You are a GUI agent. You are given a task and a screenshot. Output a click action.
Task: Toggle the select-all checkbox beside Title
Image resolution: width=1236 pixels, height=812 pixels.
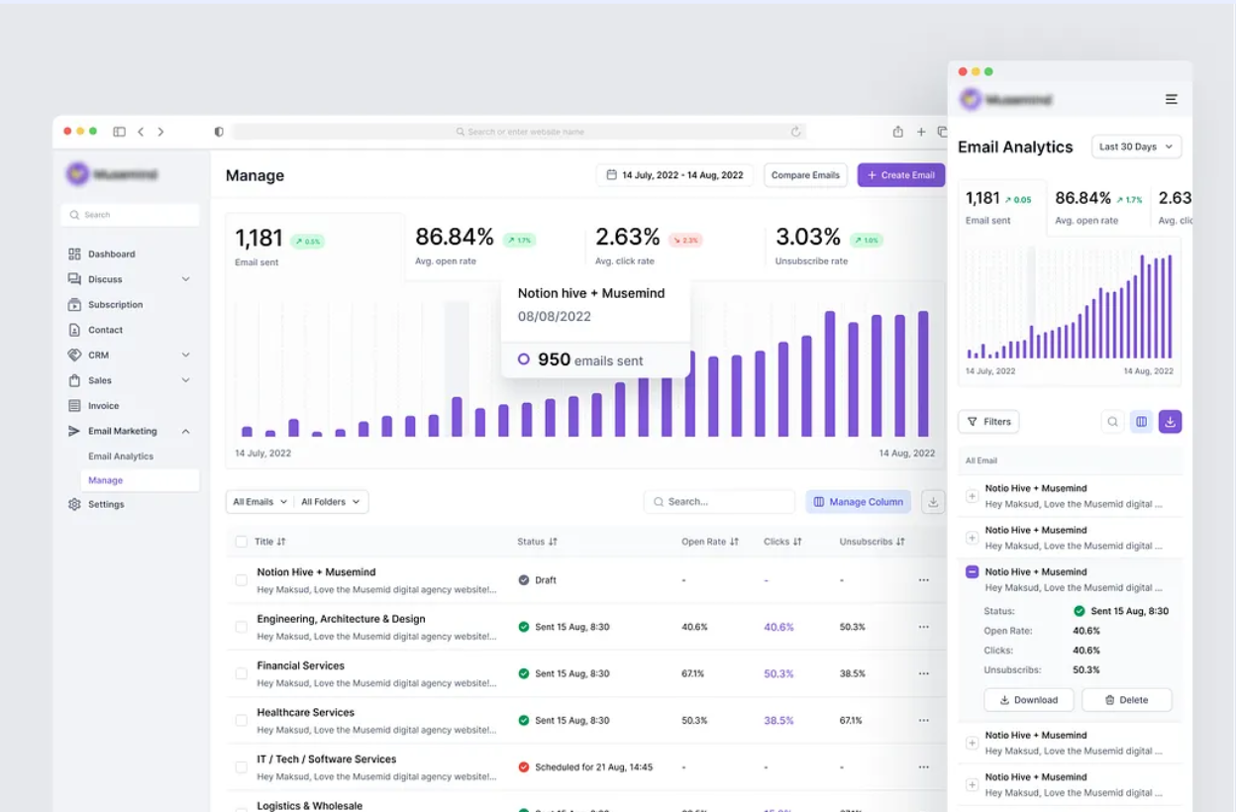click(242, 542)
